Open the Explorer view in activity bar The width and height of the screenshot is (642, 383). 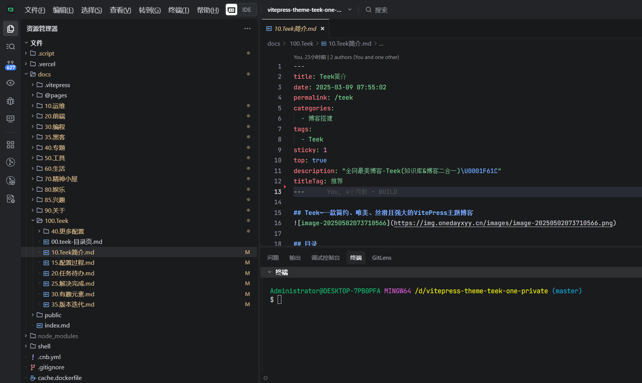pyautogui.click(x=11, y=29)
